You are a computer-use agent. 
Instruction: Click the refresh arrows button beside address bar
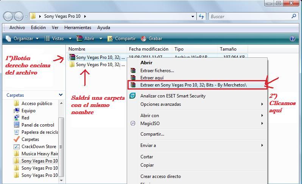click(x=201, y=16)
